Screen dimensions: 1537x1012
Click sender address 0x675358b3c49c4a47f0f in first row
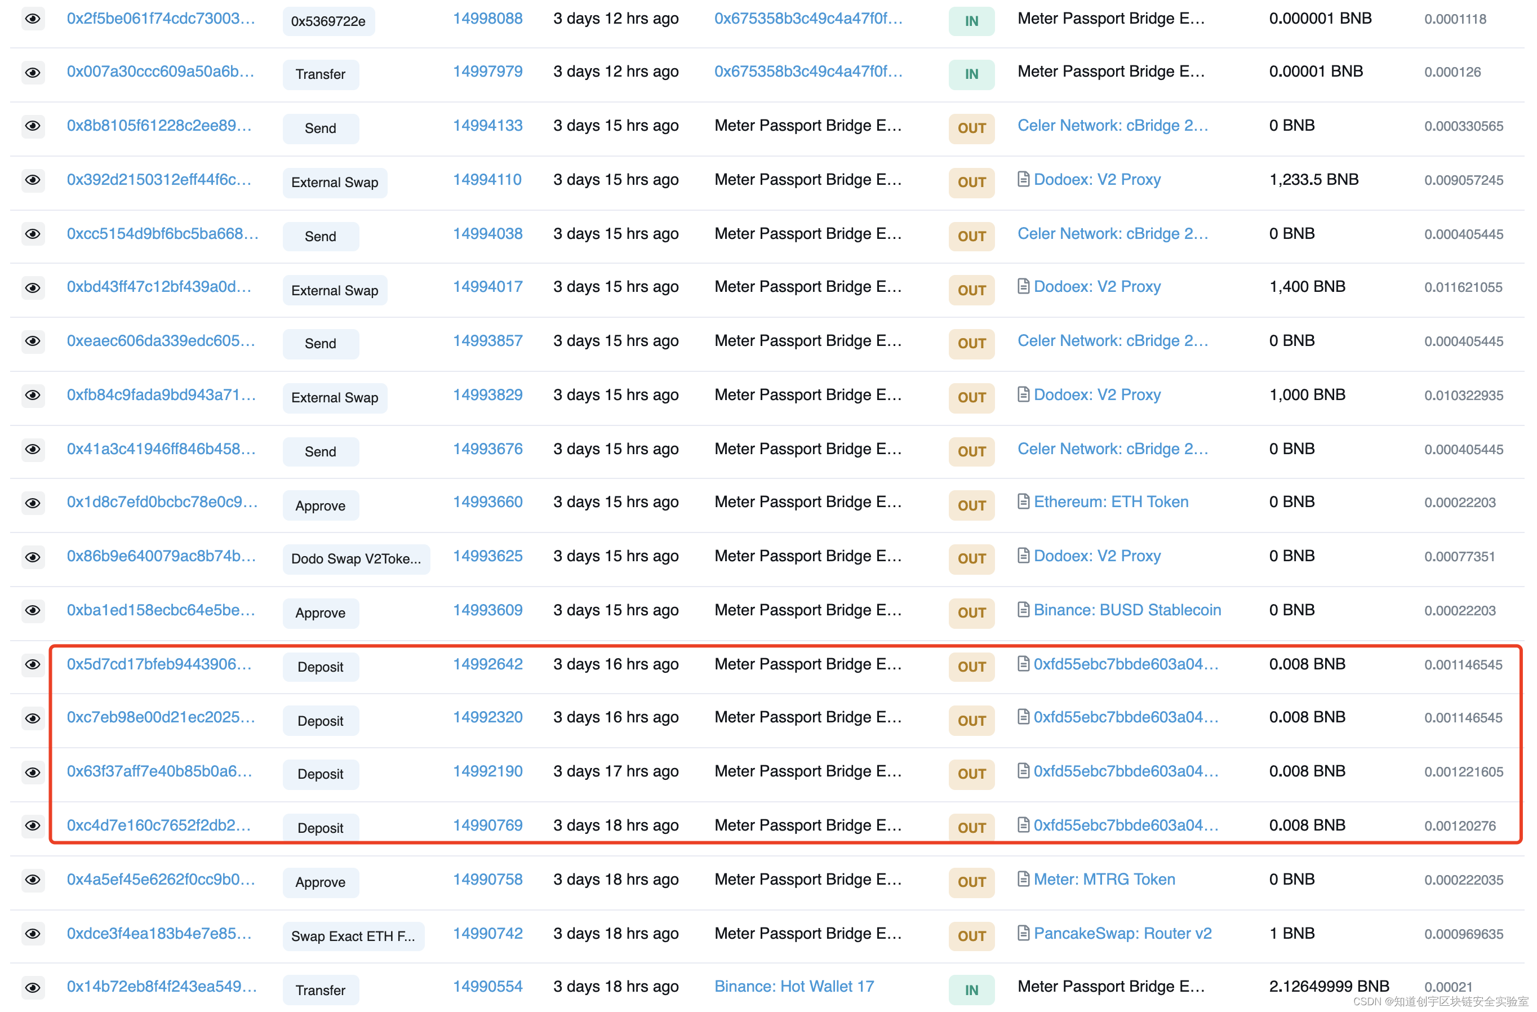point(808,19)
